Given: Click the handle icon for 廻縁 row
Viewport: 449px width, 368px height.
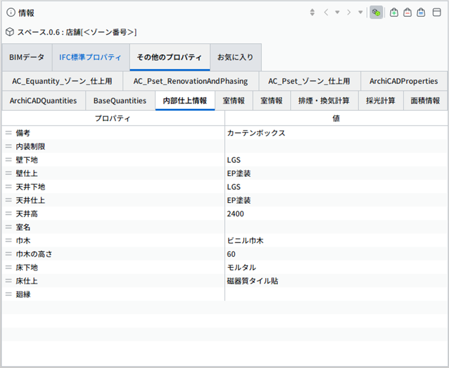Looking at the screenshot, I should [9, 294].
